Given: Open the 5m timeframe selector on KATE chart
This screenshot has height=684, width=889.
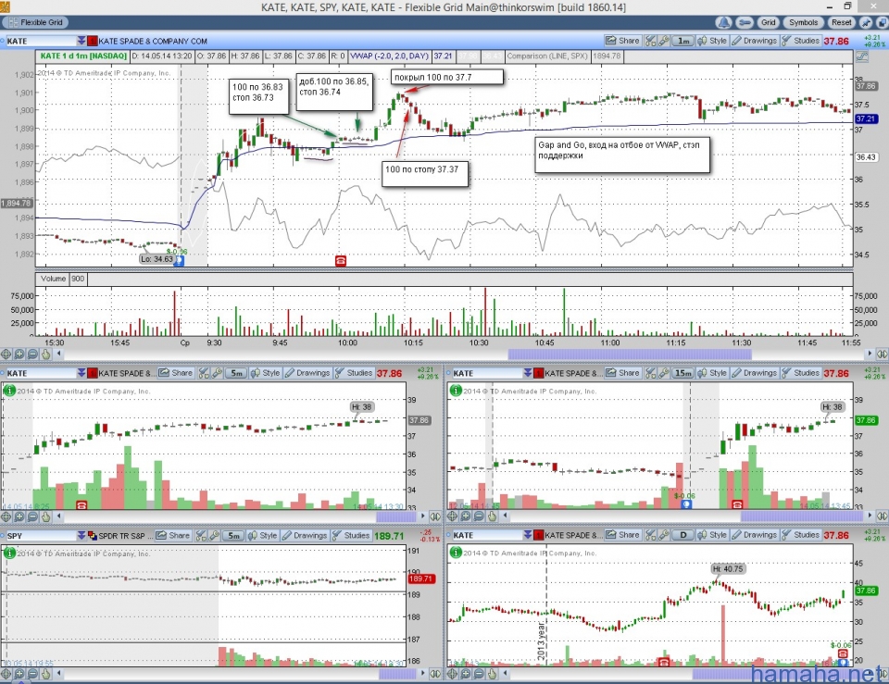Looking at the screenshot, I should (236, 373).
